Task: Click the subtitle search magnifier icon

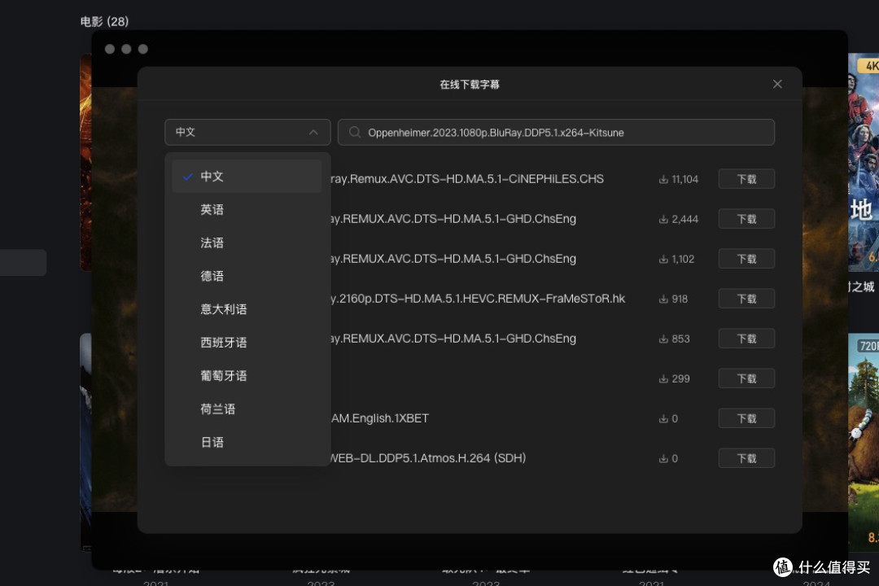Action: point(354,133)
